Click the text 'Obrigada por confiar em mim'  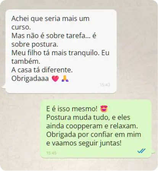[x=94, y=135]
